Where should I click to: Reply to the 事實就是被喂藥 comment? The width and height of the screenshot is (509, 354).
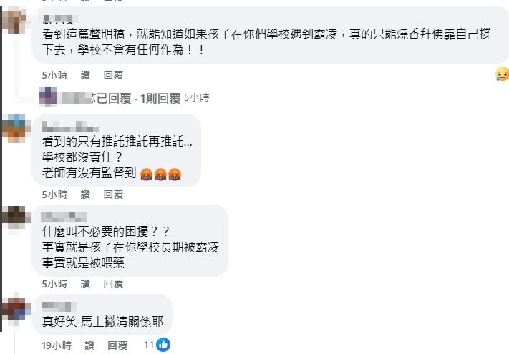coord(113,284)
